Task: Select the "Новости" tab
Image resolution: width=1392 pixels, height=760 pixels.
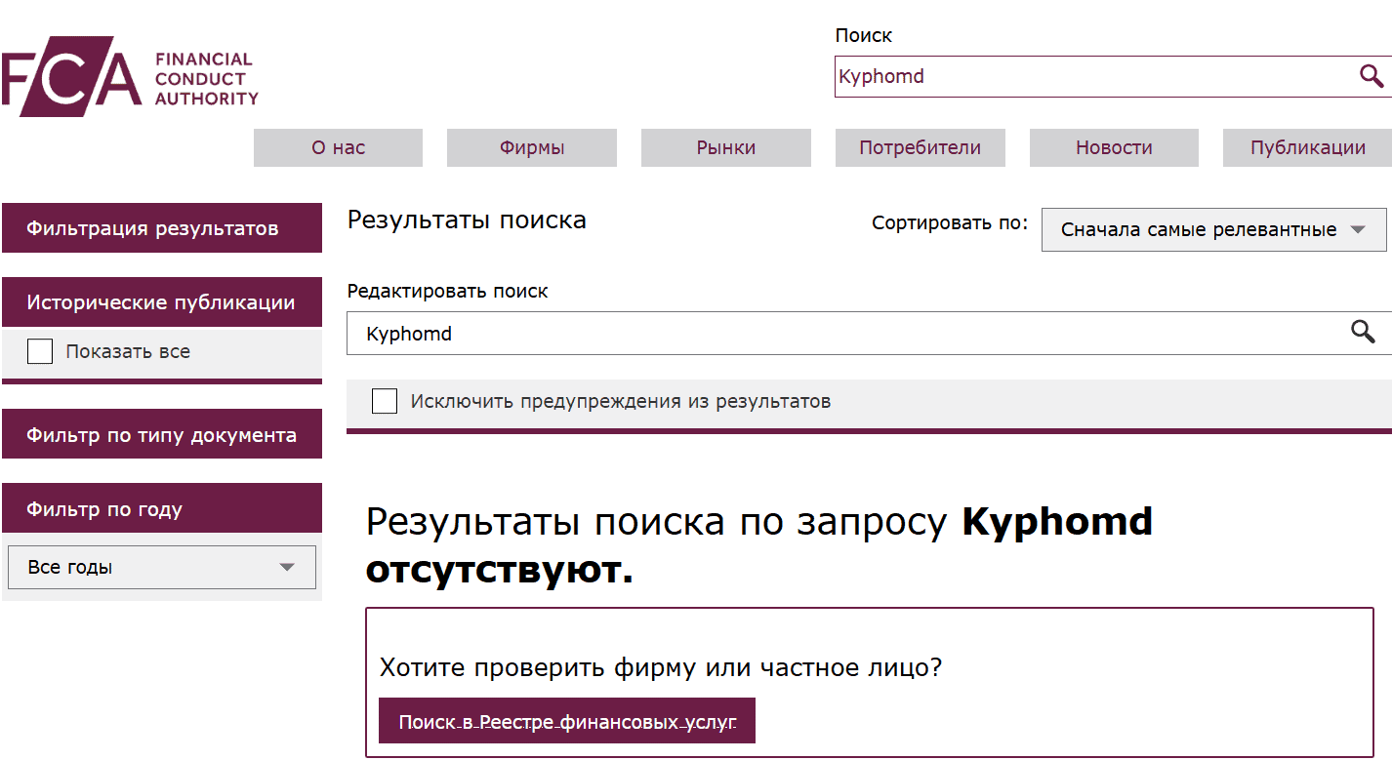Action: (x=1114, y=147)
